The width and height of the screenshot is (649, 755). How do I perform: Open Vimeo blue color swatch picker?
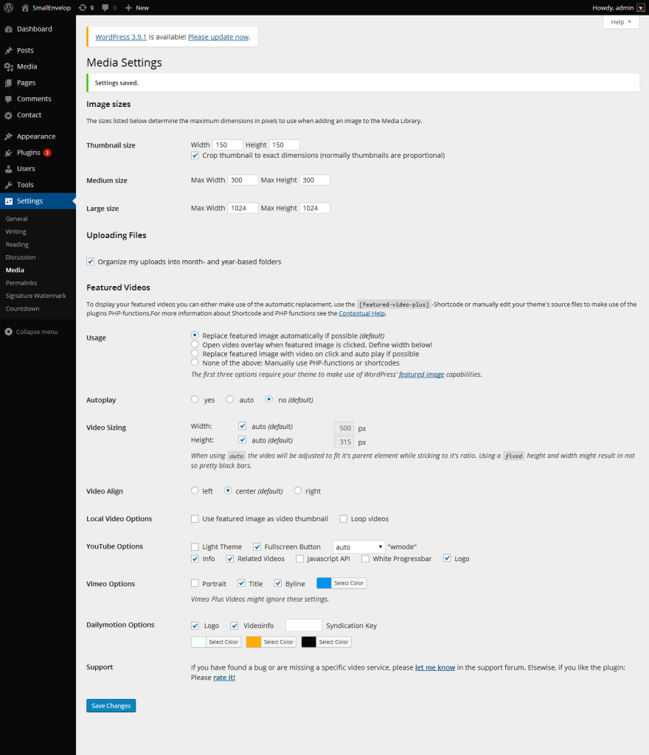(x=341, y=583)
